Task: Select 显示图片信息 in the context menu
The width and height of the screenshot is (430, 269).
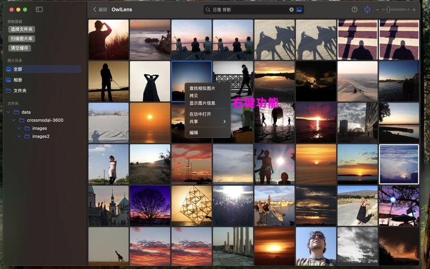Action: click(x=202, y=103)
